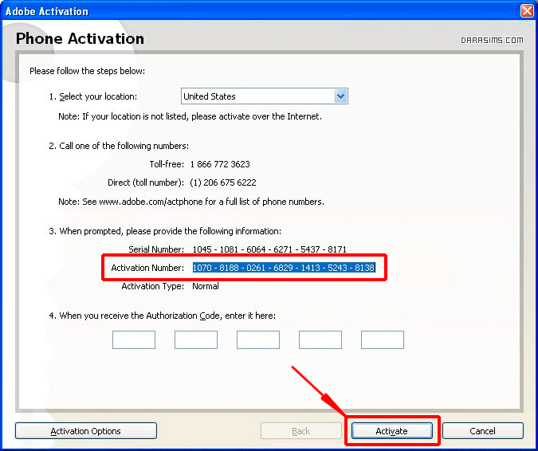Click the 'Direct (toll number):' label
This screenshot has width=538, height=451.
[x=146, y=182]
